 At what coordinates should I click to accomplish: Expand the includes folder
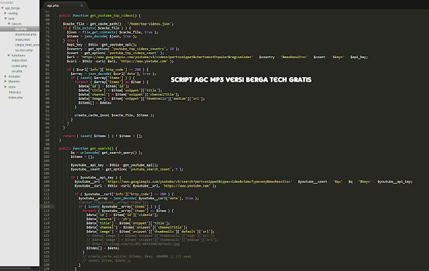[5, 76]
